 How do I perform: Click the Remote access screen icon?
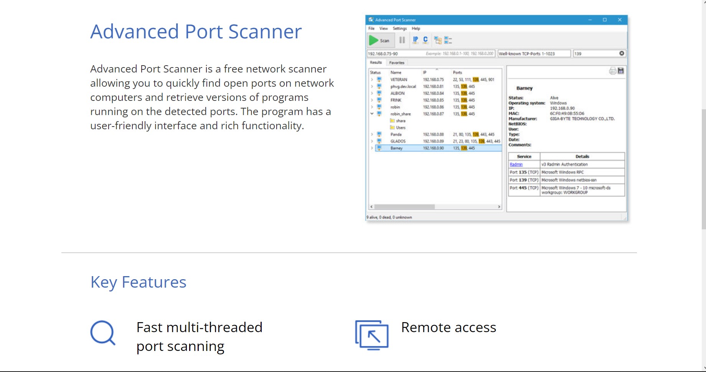click(x=372, y=335)
